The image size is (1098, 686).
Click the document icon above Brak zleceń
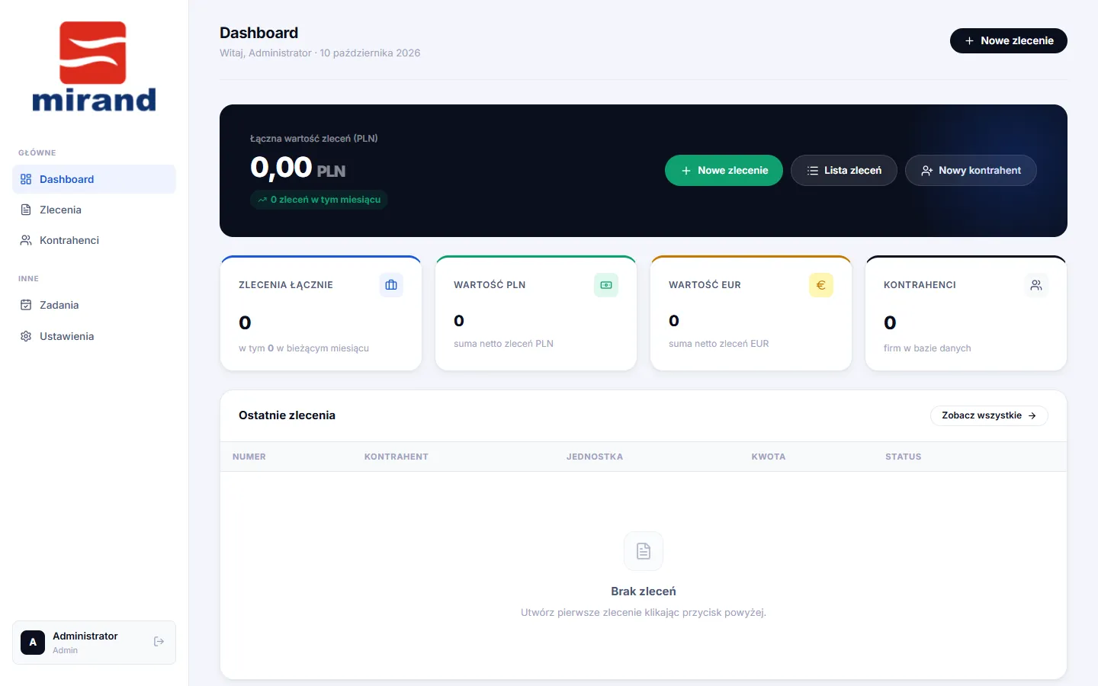644,551
